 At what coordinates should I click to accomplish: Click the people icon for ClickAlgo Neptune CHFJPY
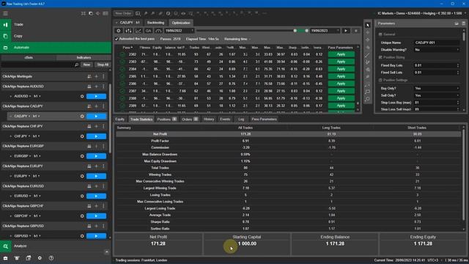point(89,126)
